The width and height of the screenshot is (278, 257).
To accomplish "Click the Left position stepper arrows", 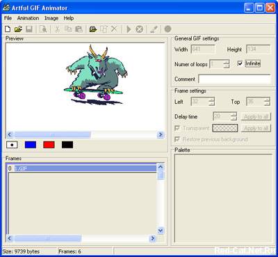I will click(x=212, y=102).
